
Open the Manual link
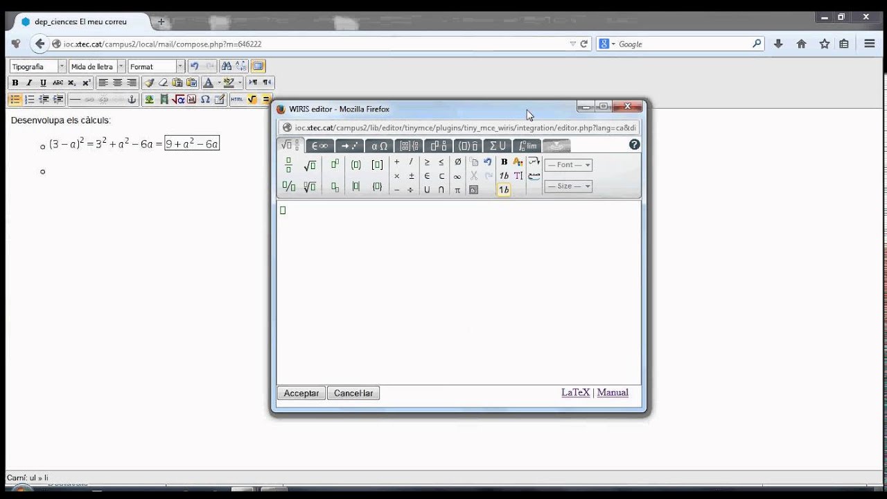point(613,392)
